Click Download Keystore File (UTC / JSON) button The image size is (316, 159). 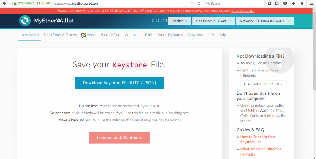point(119,83)
